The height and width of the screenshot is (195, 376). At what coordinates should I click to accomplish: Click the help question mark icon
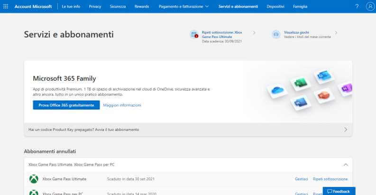click(x=357, y=6)
